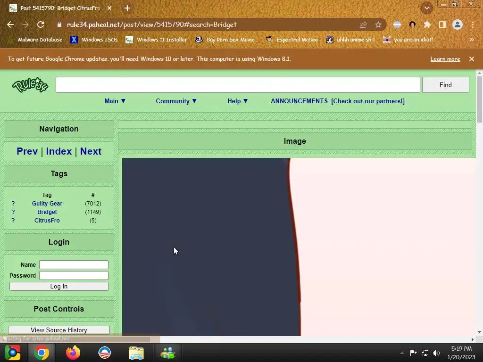Share this page via the share icon
The height and width of the screenshot is (362, 483).
[363, 25]
